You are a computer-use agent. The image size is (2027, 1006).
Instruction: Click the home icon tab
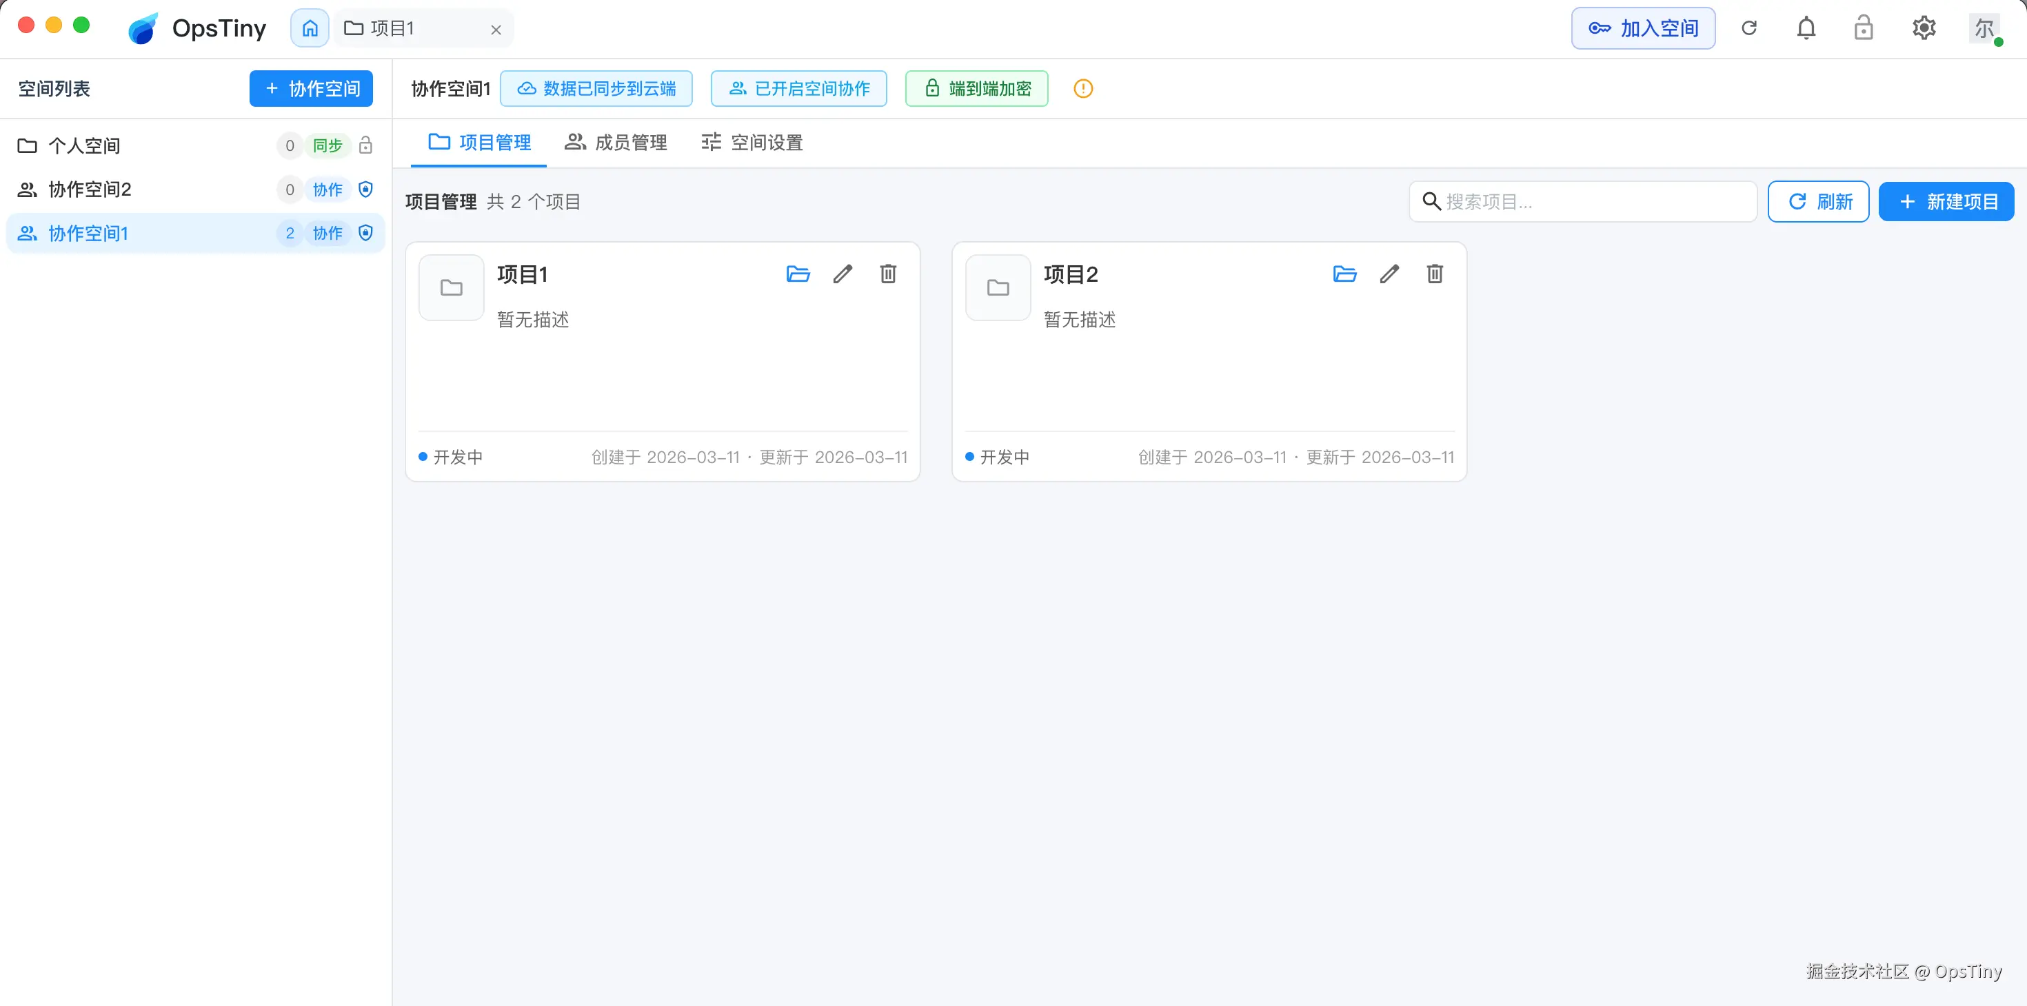[x=310, y=28]
